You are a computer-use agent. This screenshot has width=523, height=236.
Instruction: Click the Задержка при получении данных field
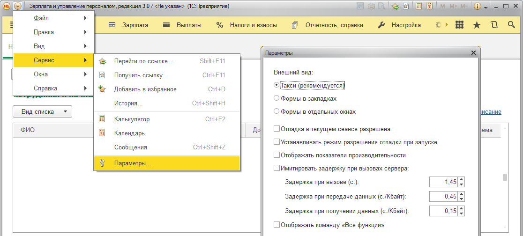(x=444, y=211)
